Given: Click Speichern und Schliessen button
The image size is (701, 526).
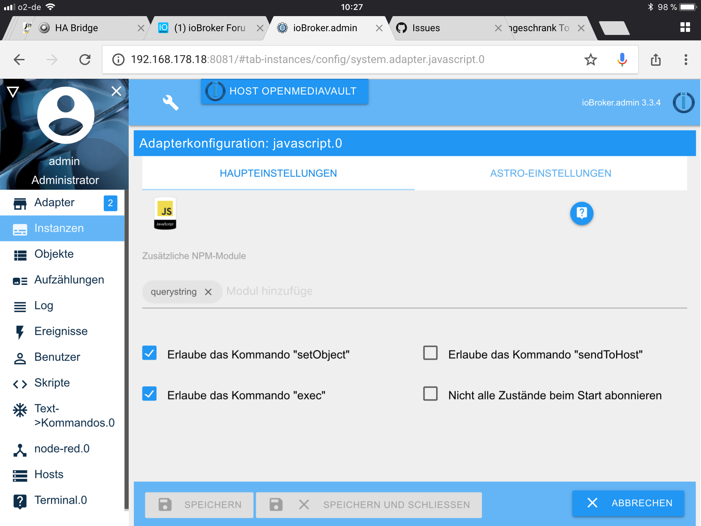Looking at the screenshot, I should click(369, 505).
